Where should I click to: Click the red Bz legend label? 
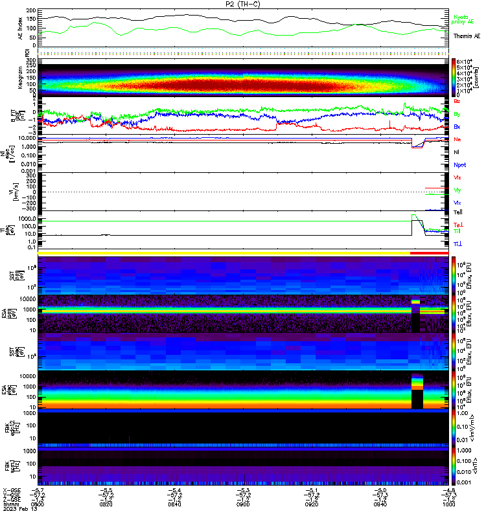[x=457, y=102]
